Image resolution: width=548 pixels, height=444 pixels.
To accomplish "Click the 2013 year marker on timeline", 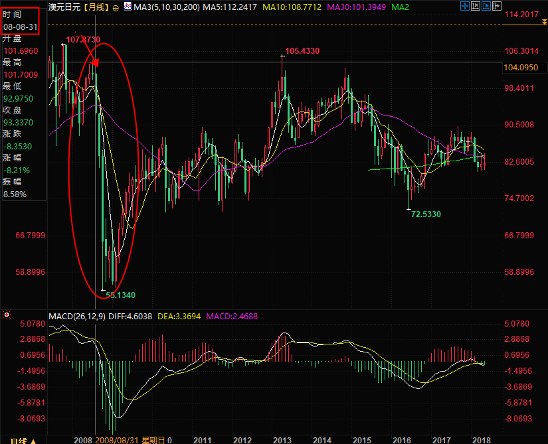I will pyautogui.click(x=282, y=440).
